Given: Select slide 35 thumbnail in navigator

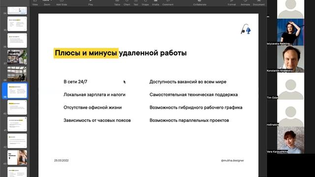Looking at the screenshot, I should point(17,24).
